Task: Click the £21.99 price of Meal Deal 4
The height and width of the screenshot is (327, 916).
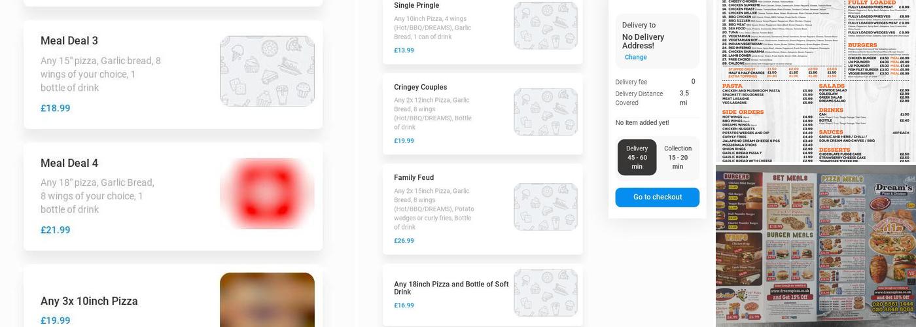Action: pos(56,230)
